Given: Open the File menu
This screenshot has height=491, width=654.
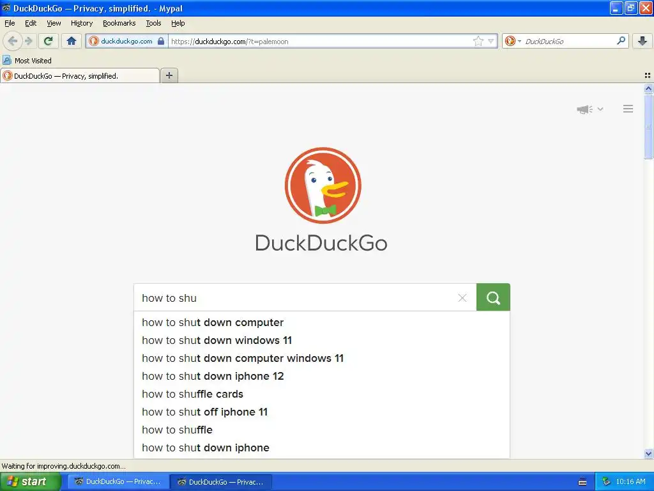Looking at the screenshot, I should (10, 23).
